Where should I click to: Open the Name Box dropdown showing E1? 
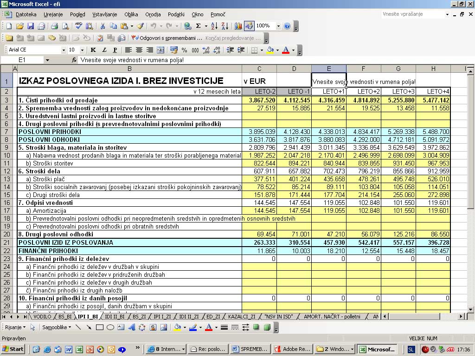pyautogui.click(x=47, y=60)
